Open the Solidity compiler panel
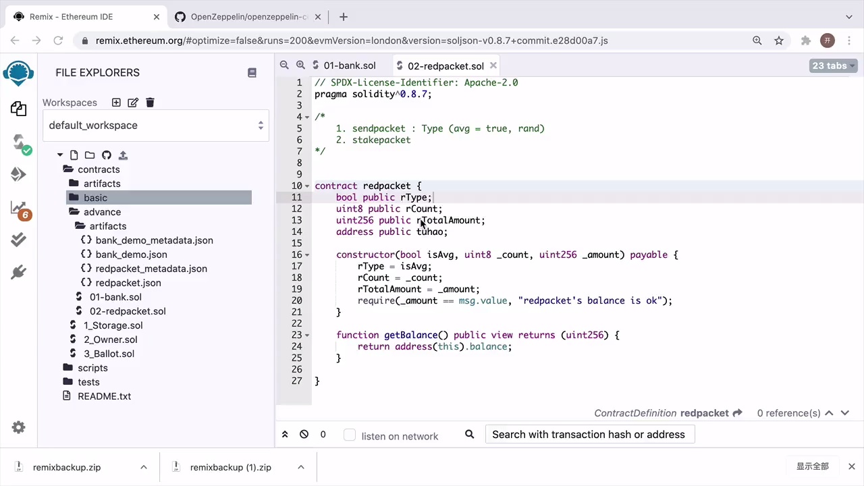The image size is (864, 486). pos(19,142)
